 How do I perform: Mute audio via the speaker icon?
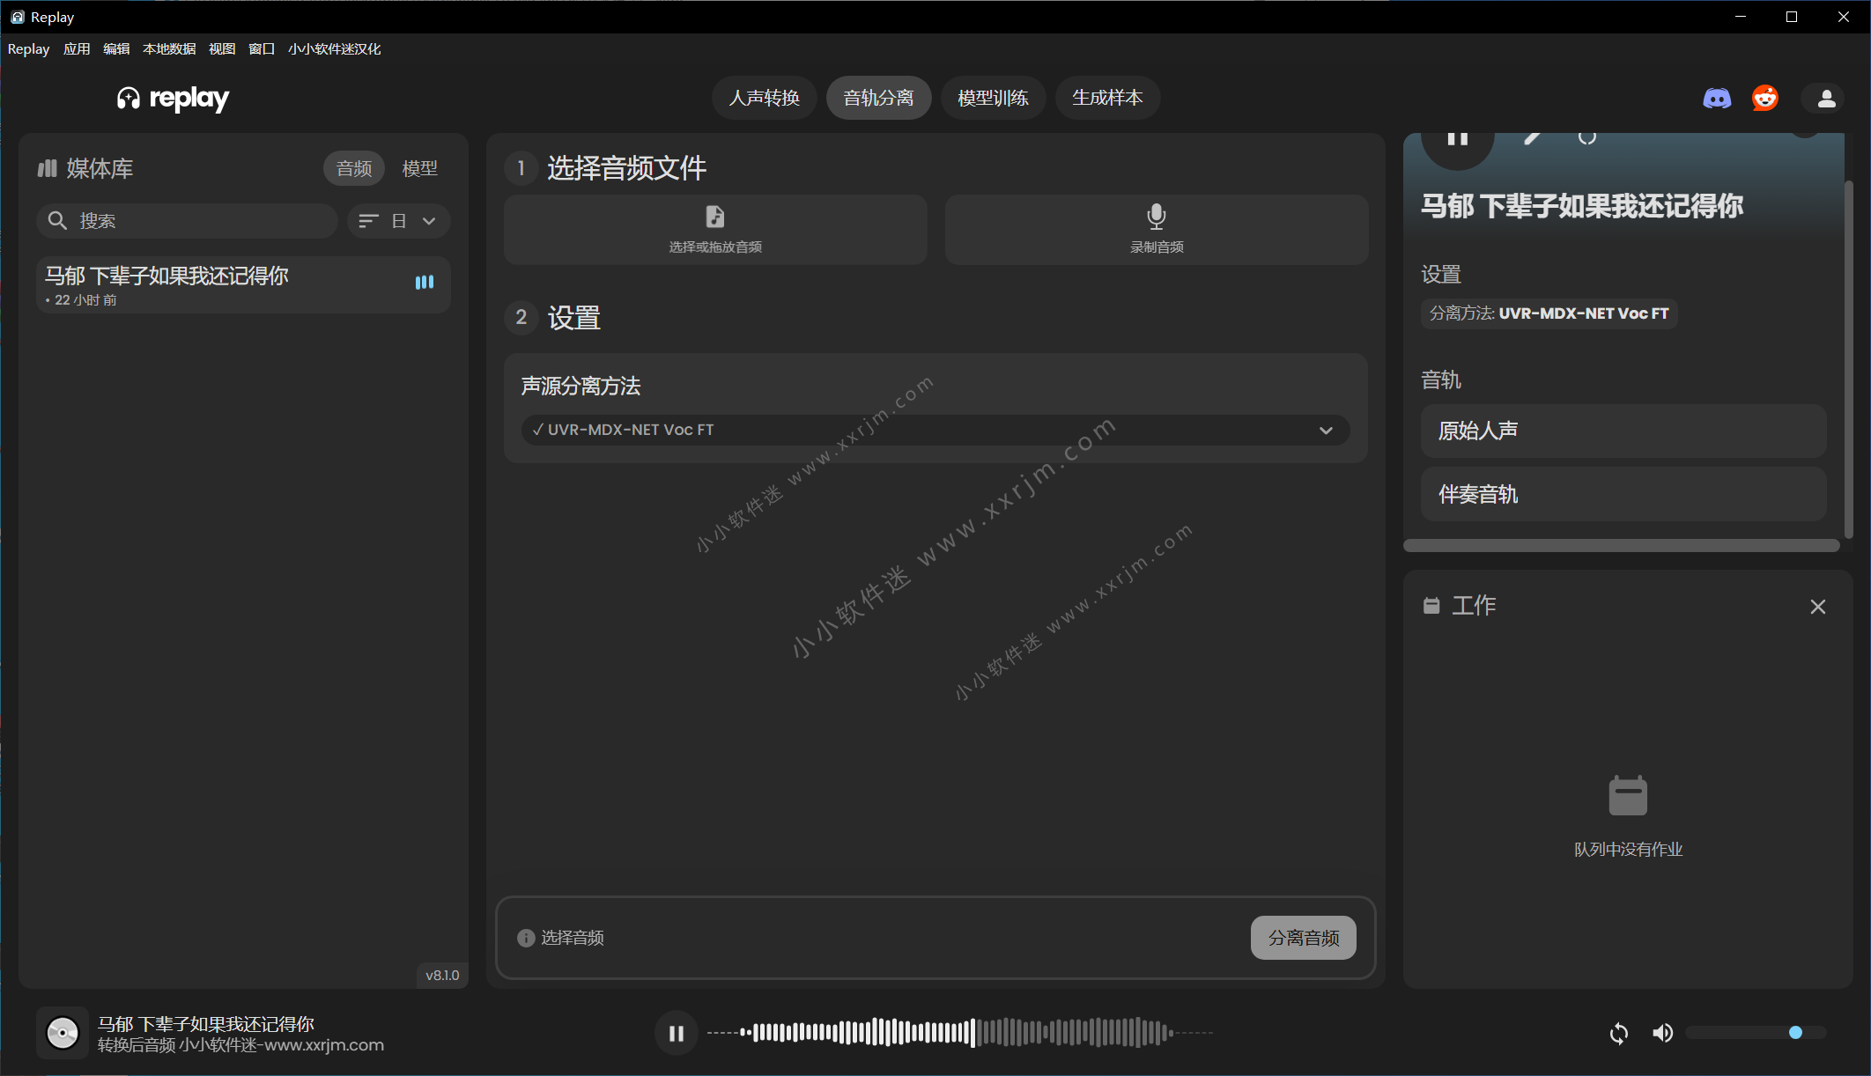1662,1033
